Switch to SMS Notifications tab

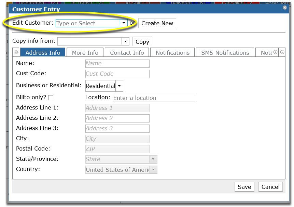point(225,53)
